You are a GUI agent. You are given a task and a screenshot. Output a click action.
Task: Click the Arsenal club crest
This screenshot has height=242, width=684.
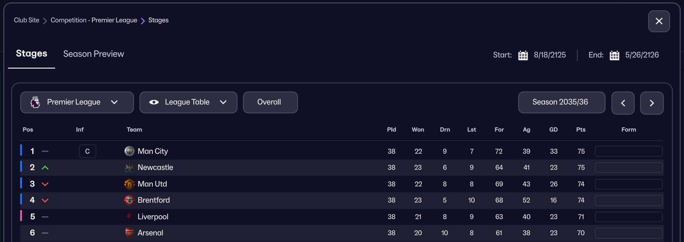click(x=130, y=233)
